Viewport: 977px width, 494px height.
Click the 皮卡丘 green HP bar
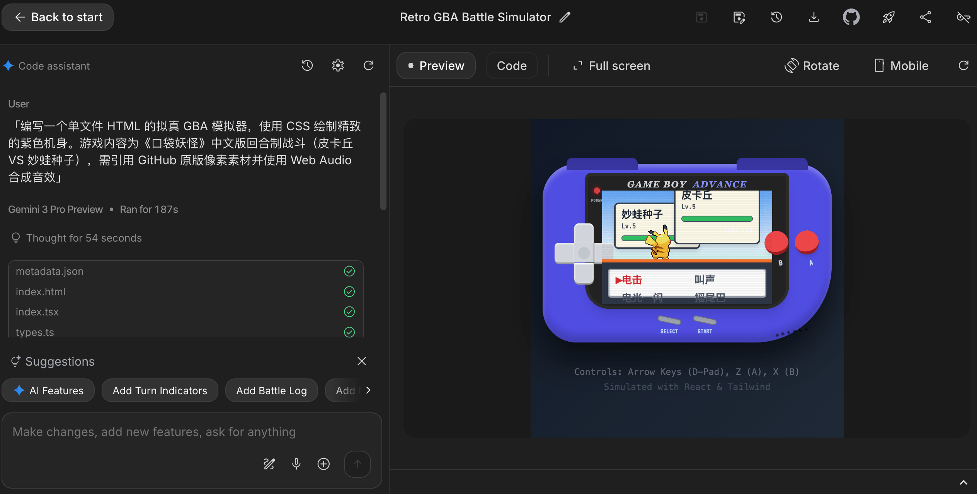(717, 219)
